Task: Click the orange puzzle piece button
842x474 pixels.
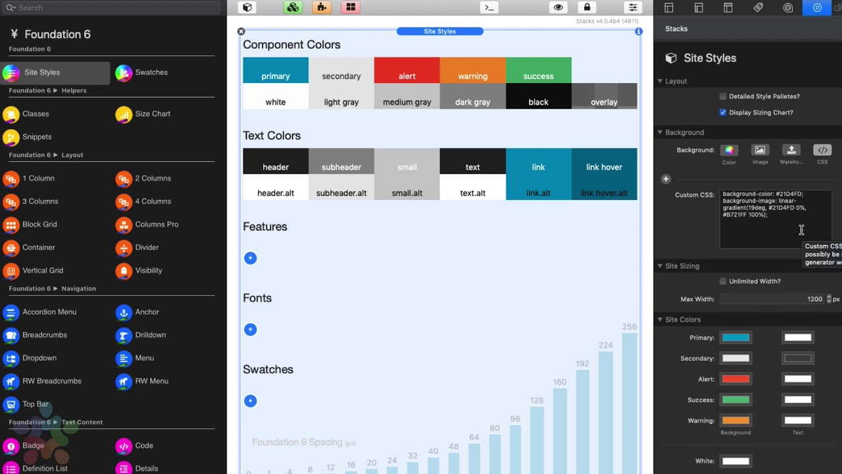Action: (321, 7)
